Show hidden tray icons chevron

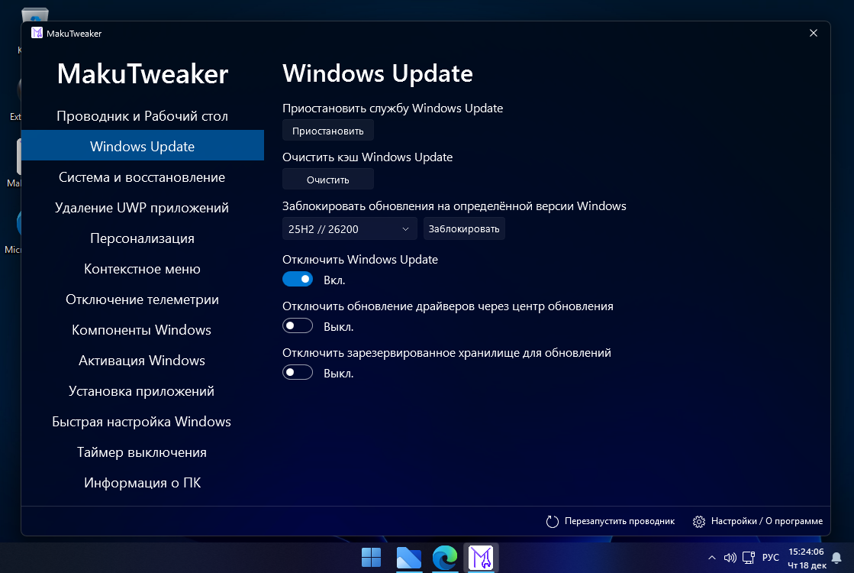click(711, 558)
